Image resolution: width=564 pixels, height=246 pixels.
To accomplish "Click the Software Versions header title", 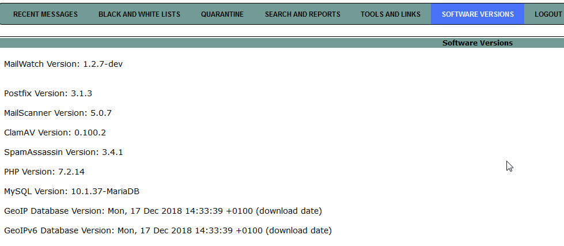I will 478,43.
